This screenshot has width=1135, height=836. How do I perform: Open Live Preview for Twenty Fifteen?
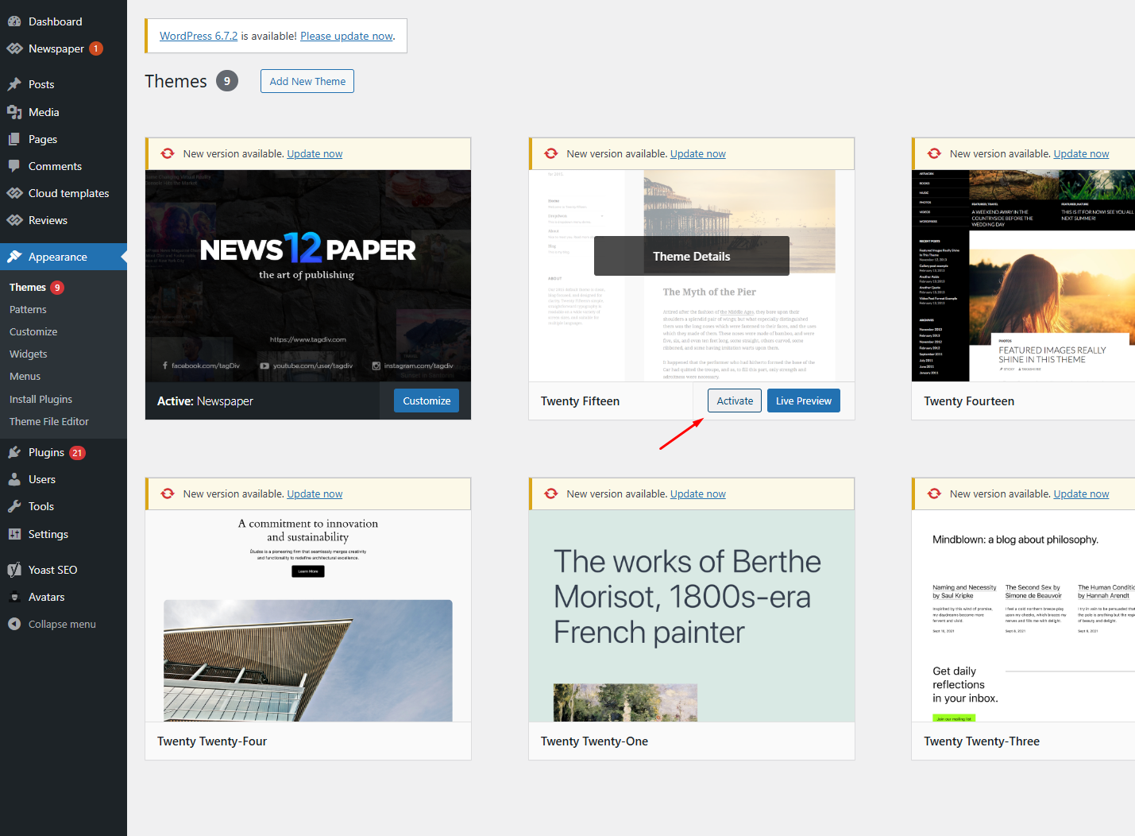tap(804, 401)
